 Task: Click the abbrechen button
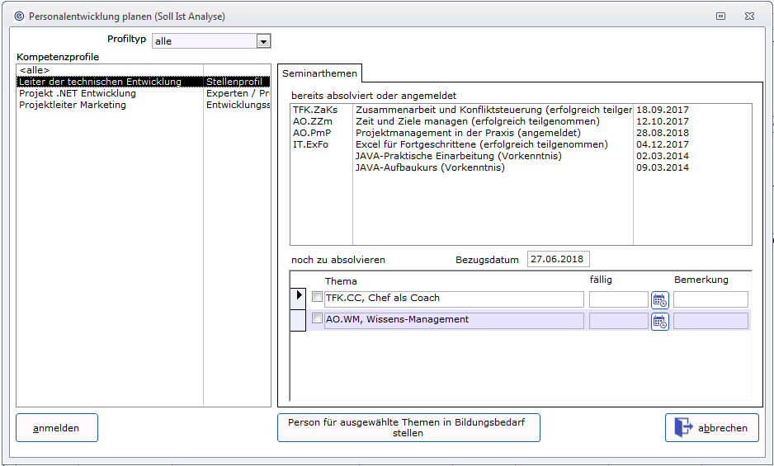point(711,428)
